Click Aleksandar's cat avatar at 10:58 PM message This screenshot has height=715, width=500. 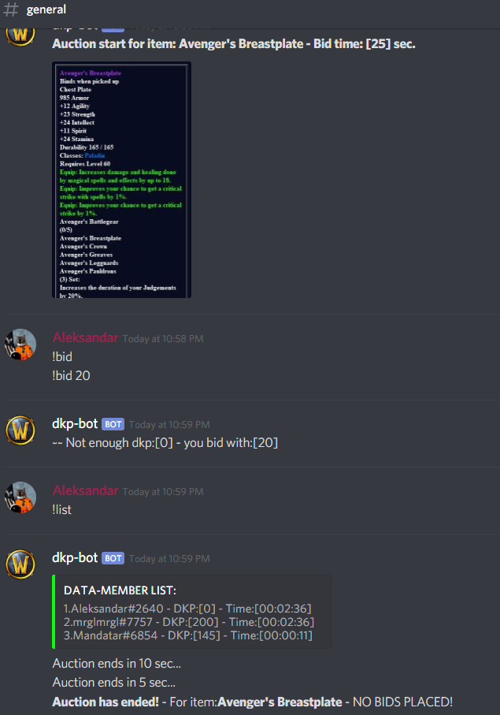[20, 344]
